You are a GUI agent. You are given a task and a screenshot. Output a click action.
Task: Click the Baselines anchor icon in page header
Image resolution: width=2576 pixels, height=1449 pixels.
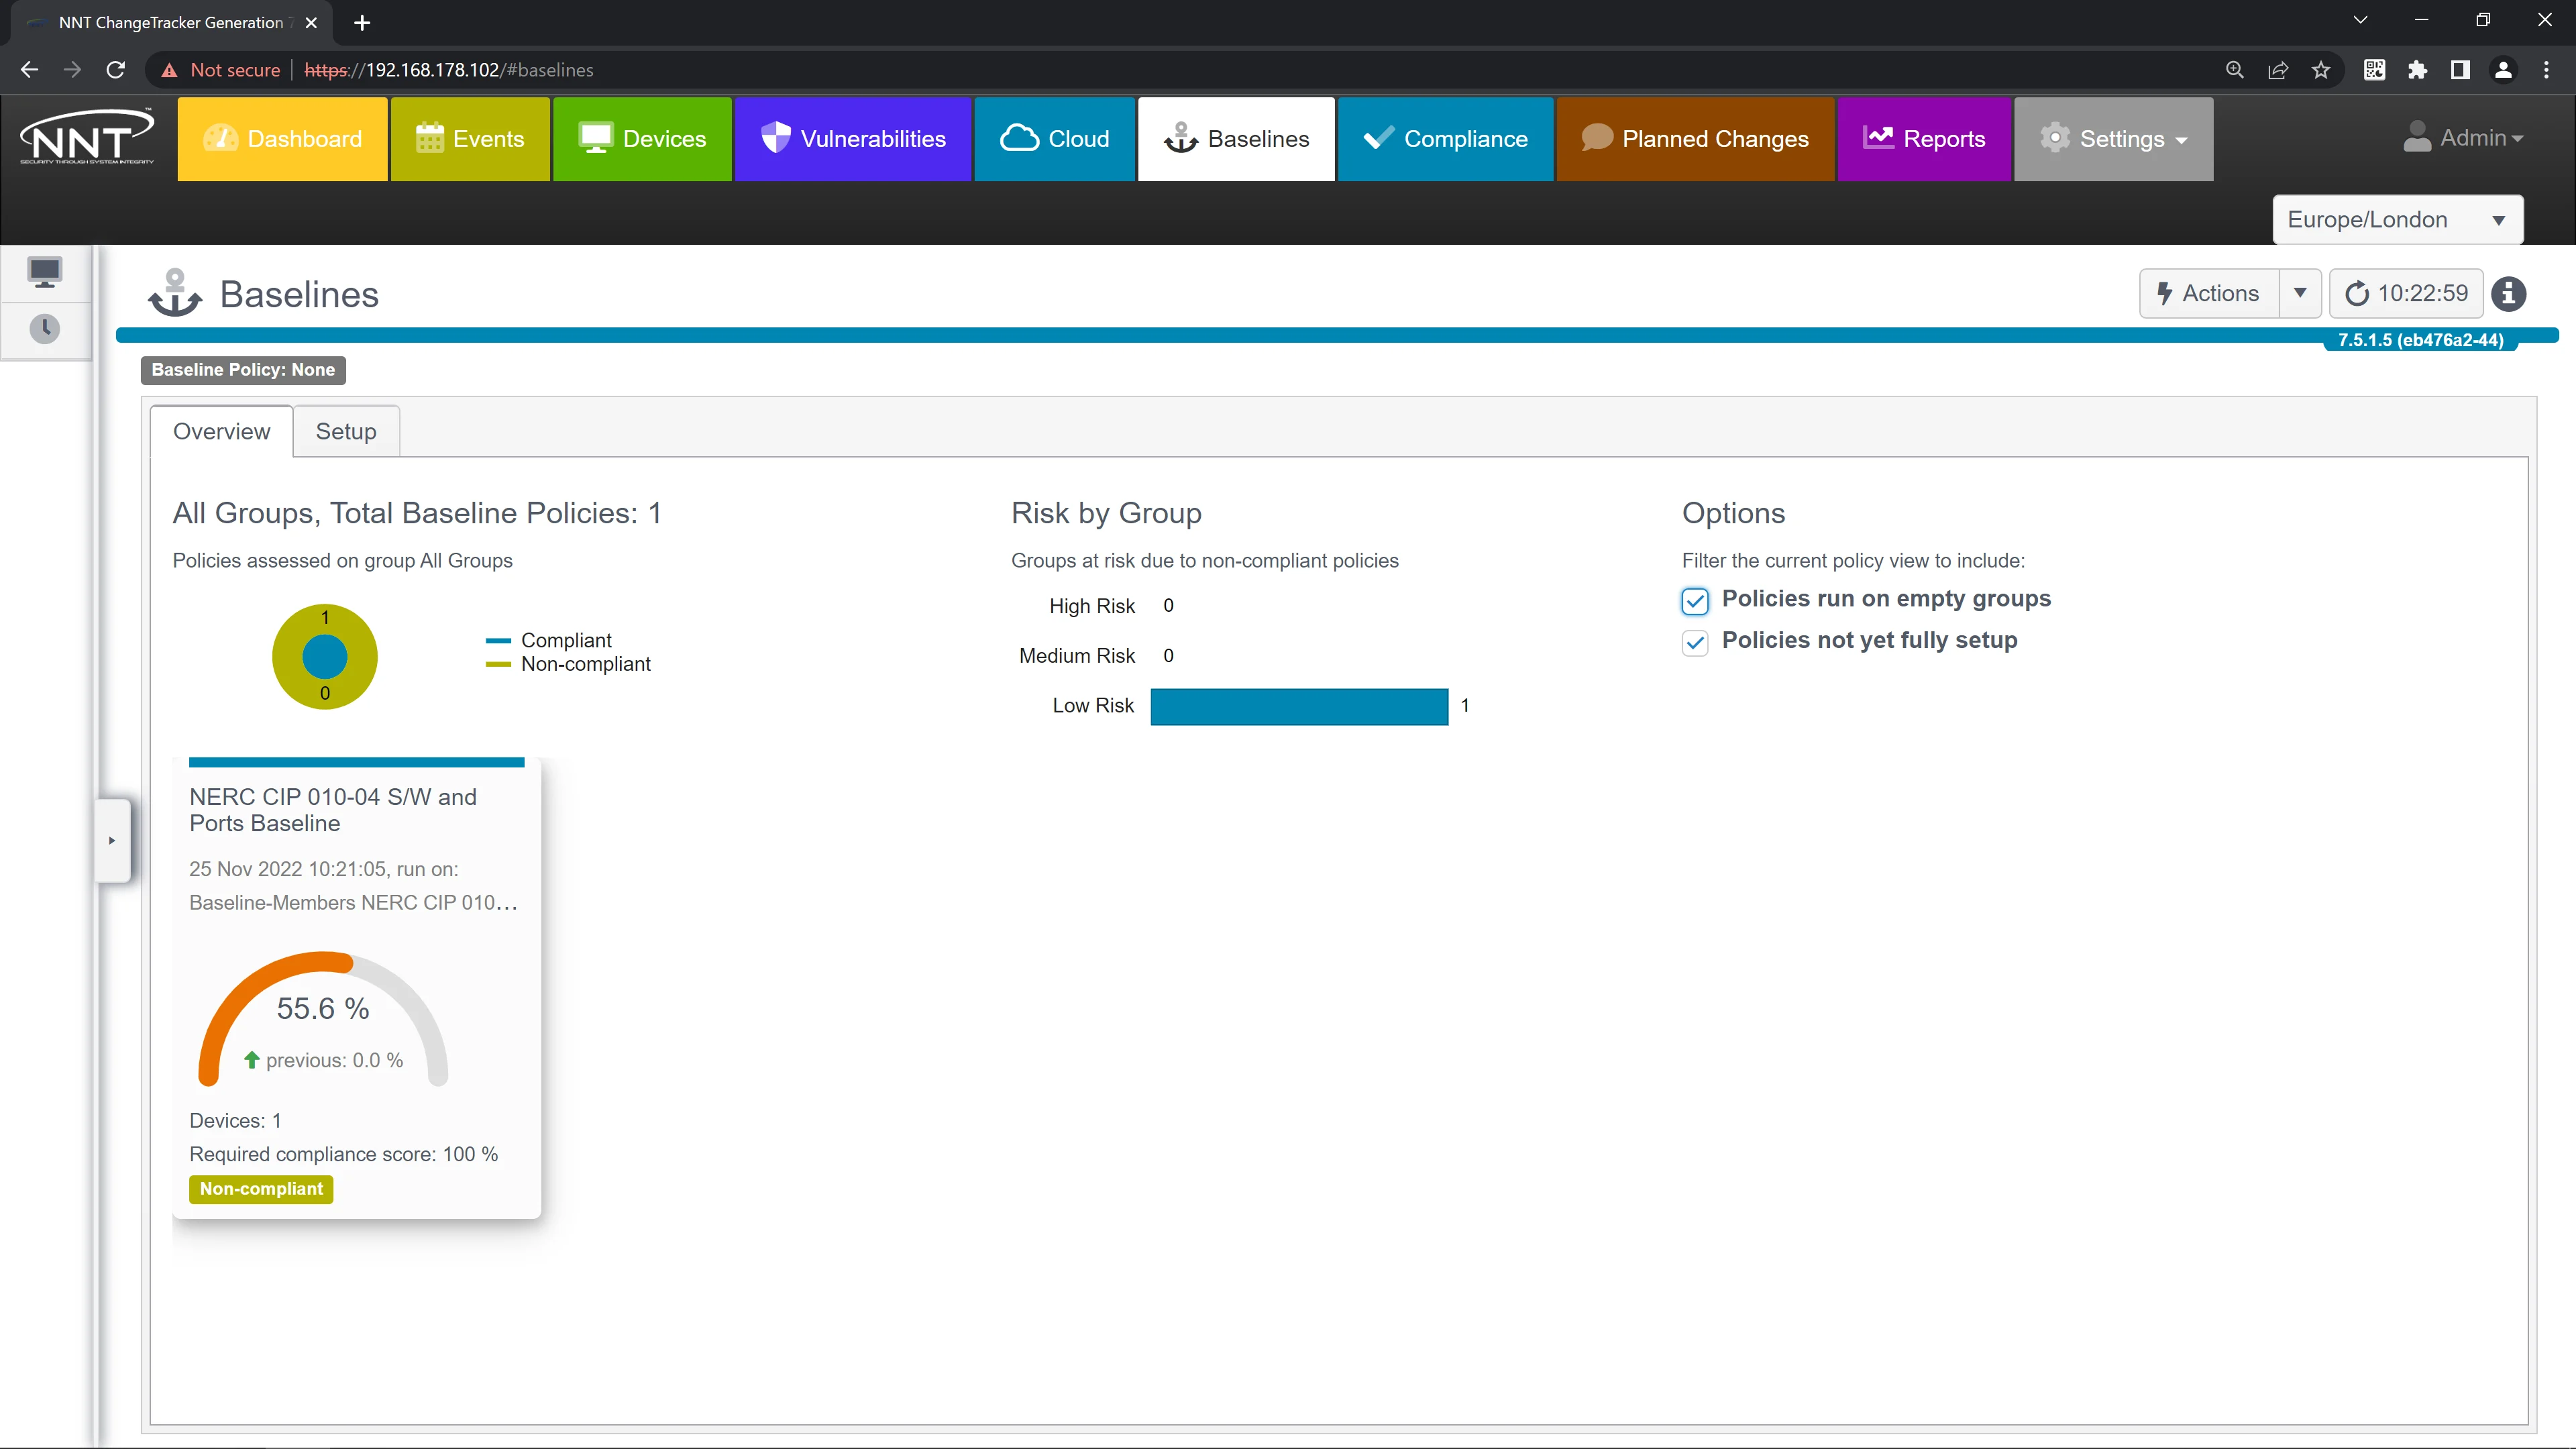tap(175, 293)
